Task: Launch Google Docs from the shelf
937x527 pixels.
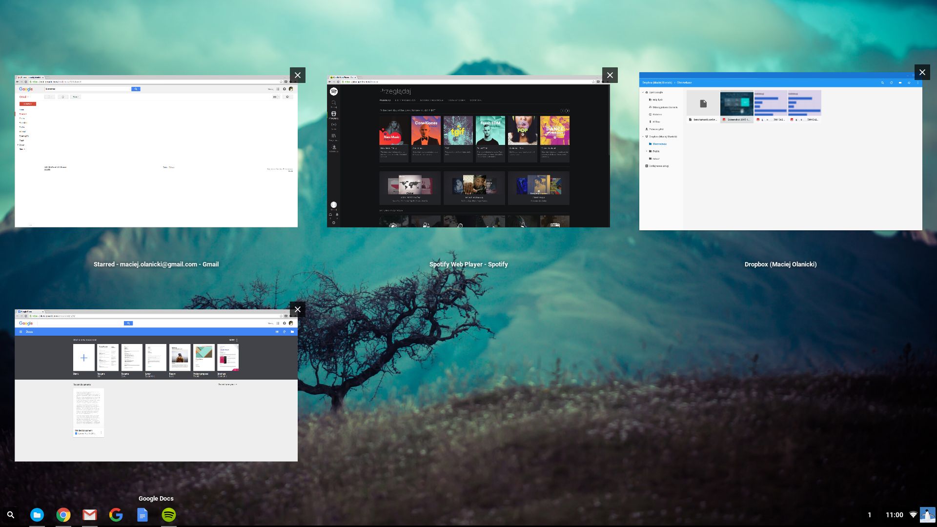Action: coord(143,515)
